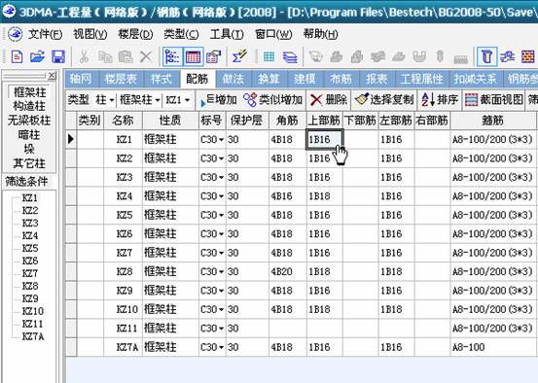Switch to the 工程属性 tab
538x383 pixels.
(x=421, y=79)
